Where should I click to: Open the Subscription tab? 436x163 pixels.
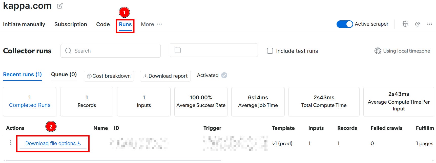coord(71,24)
